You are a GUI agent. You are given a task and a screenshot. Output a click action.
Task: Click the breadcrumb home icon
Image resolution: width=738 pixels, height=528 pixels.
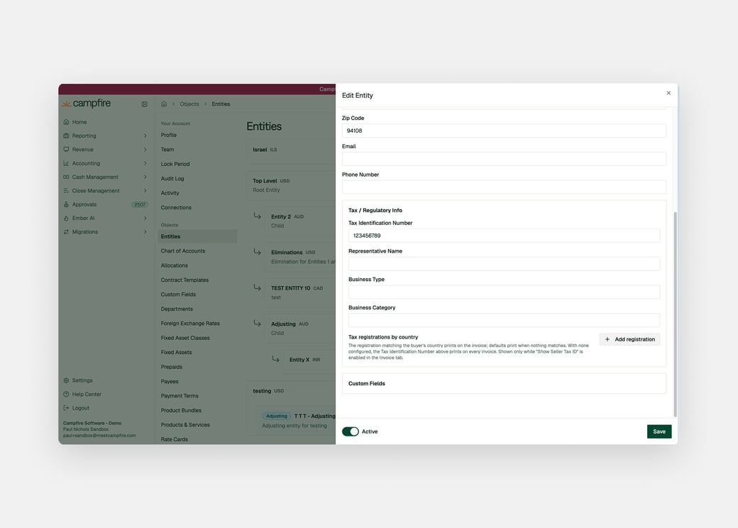(x=164, y=104)
